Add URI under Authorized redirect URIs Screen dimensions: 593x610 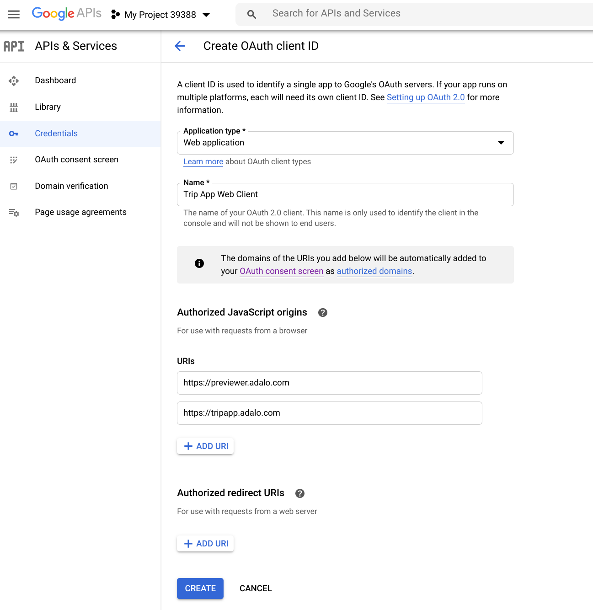coord(205,544)
